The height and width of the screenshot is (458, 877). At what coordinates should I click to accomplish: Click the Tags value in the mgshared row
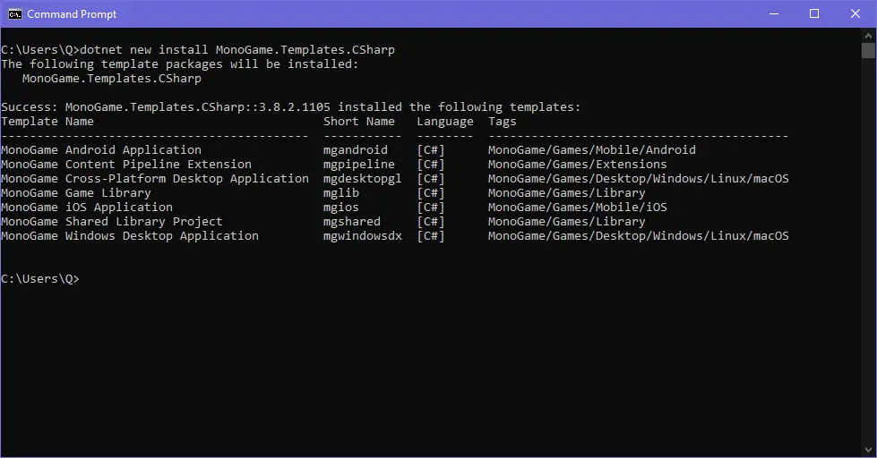[x=566, y=222]
